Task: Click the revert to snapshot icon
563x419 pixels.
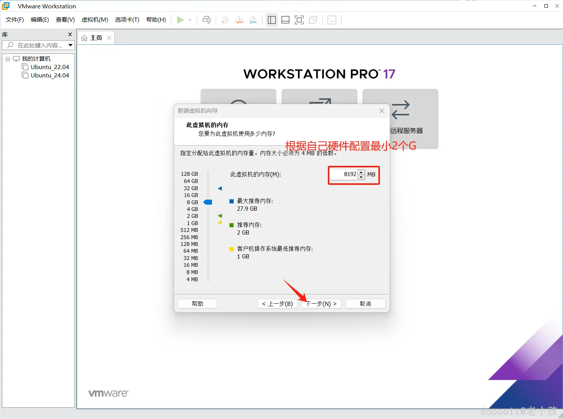Action: click(239, 20)
